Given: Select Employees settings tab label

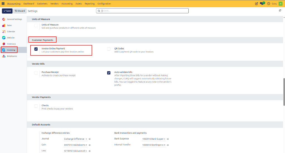Looking at the screenshot, I should click(12, 56).
